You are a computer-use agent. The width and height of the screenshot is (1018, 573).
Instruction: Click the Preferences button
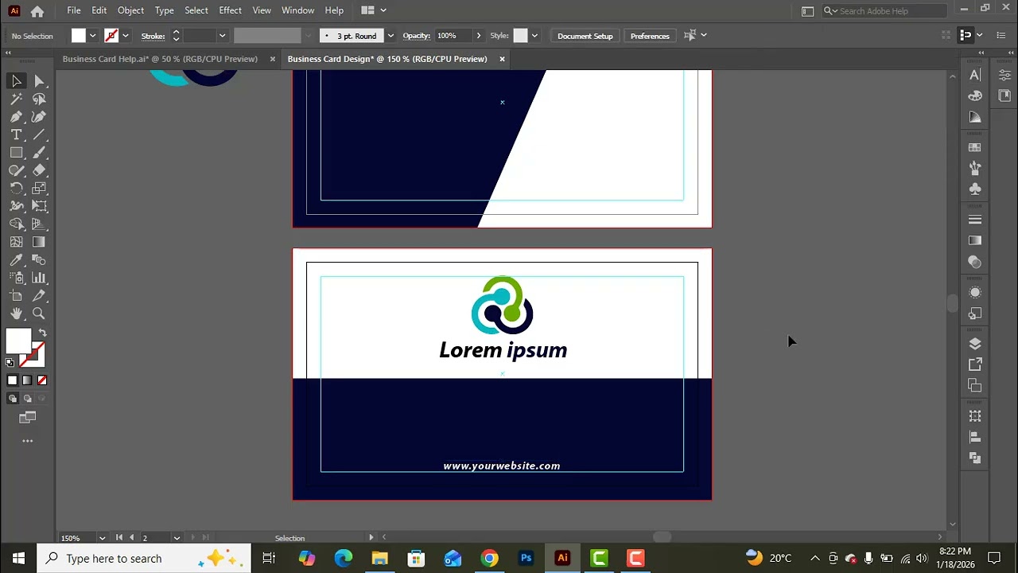pos(650,36)
